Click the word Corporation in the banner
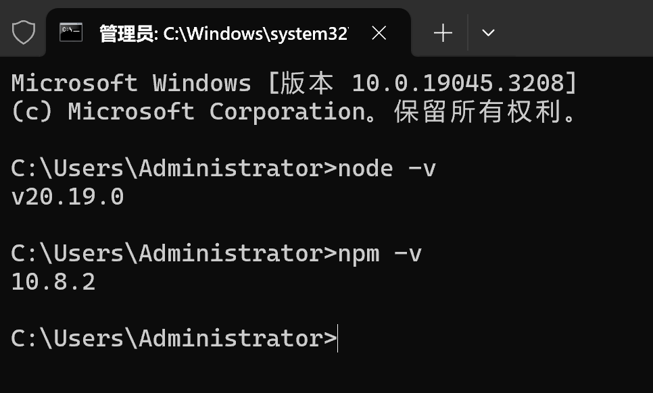 [288, 111]
